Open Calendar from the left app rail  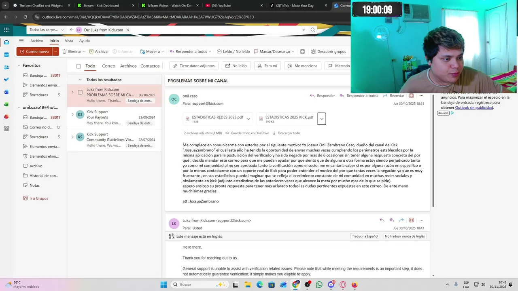tap(6, 55)
